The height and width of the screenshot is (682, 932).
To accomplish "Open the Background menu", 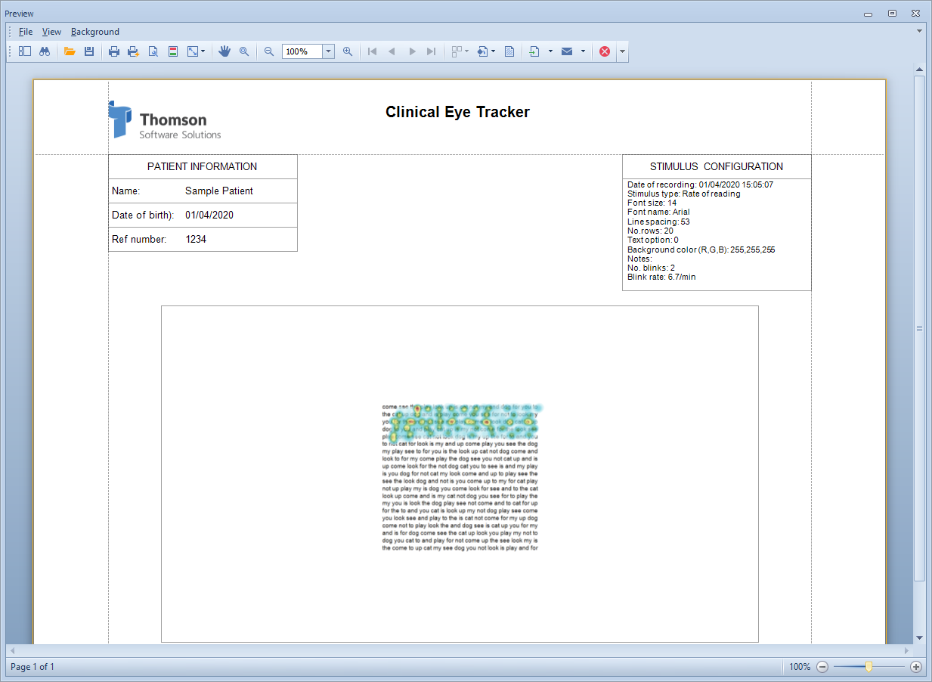I will [x=95, y=32].
